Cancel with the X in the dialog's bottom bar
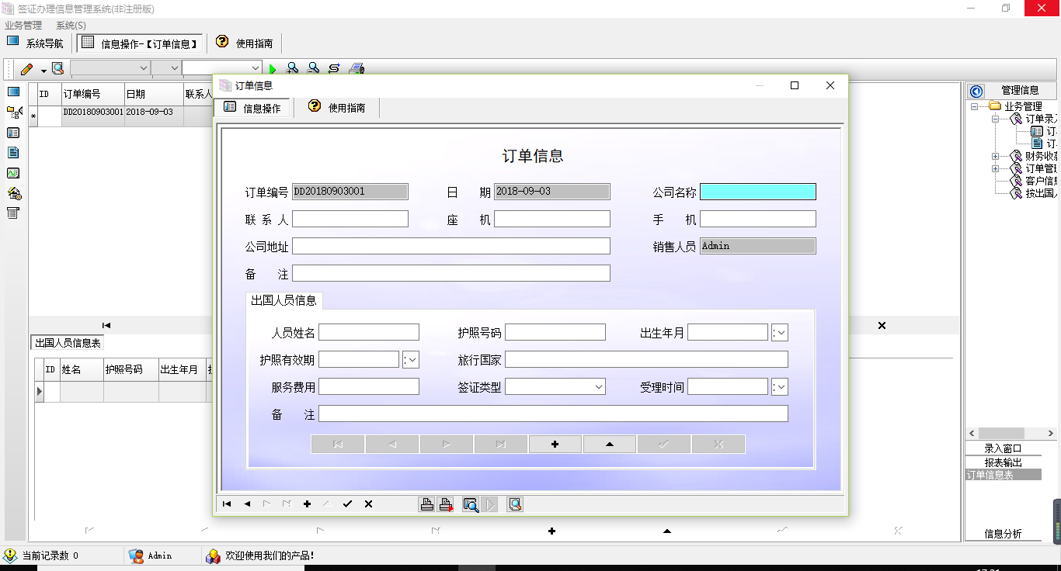 [x=368, y=504]
